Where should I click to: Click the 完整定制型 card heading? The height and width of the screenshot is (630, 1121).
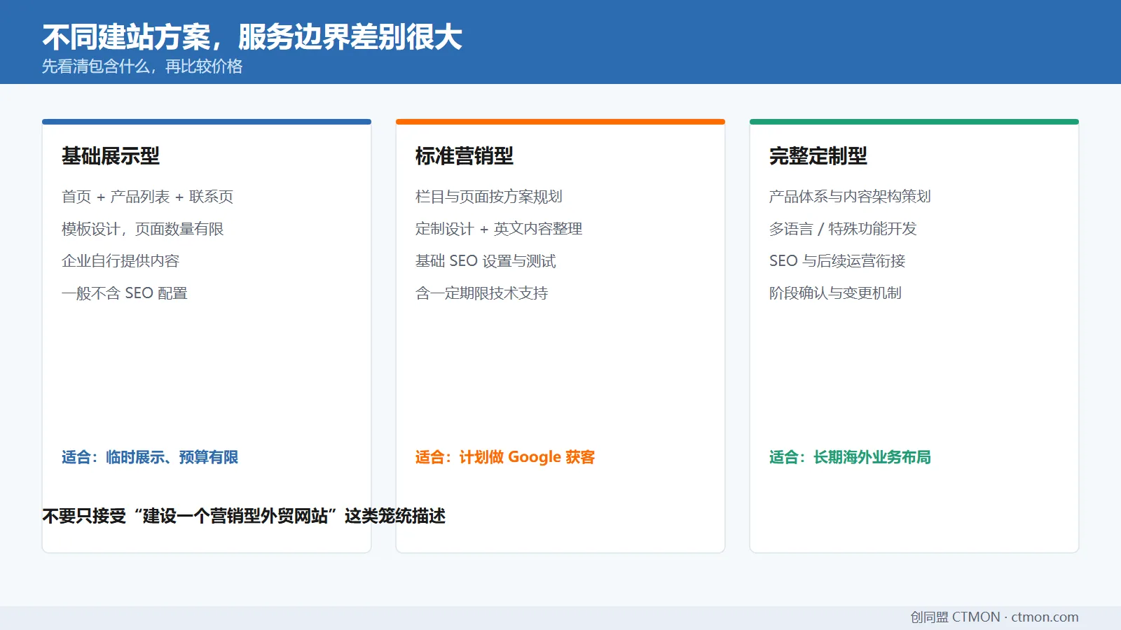[818, 156]
